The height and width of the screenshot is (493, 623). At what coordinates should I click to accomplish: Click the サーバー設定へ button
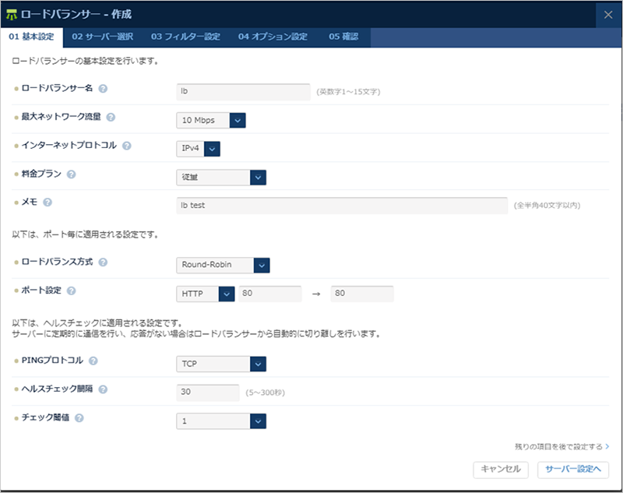point(574,470)
